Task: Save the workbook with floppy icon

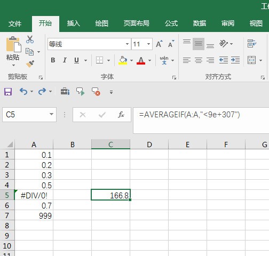Action: click(8, 92)
